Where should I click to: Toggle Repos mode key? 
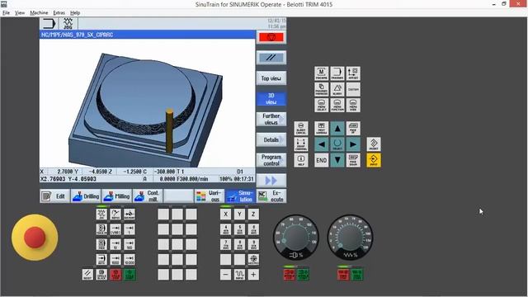coord(115,214)
